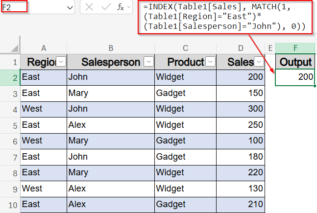Click Gadget in row 7
The height and width of the screenshot is (213, 317).
pyautogui.click(x=186, y=157)
